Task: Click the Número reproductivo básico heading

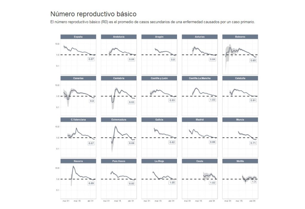Action: [x=93, y=14]
